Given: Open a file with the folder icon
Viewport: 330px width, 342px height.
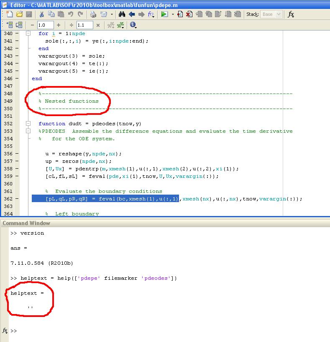Looking at the screenshot, I should [19, 14].
